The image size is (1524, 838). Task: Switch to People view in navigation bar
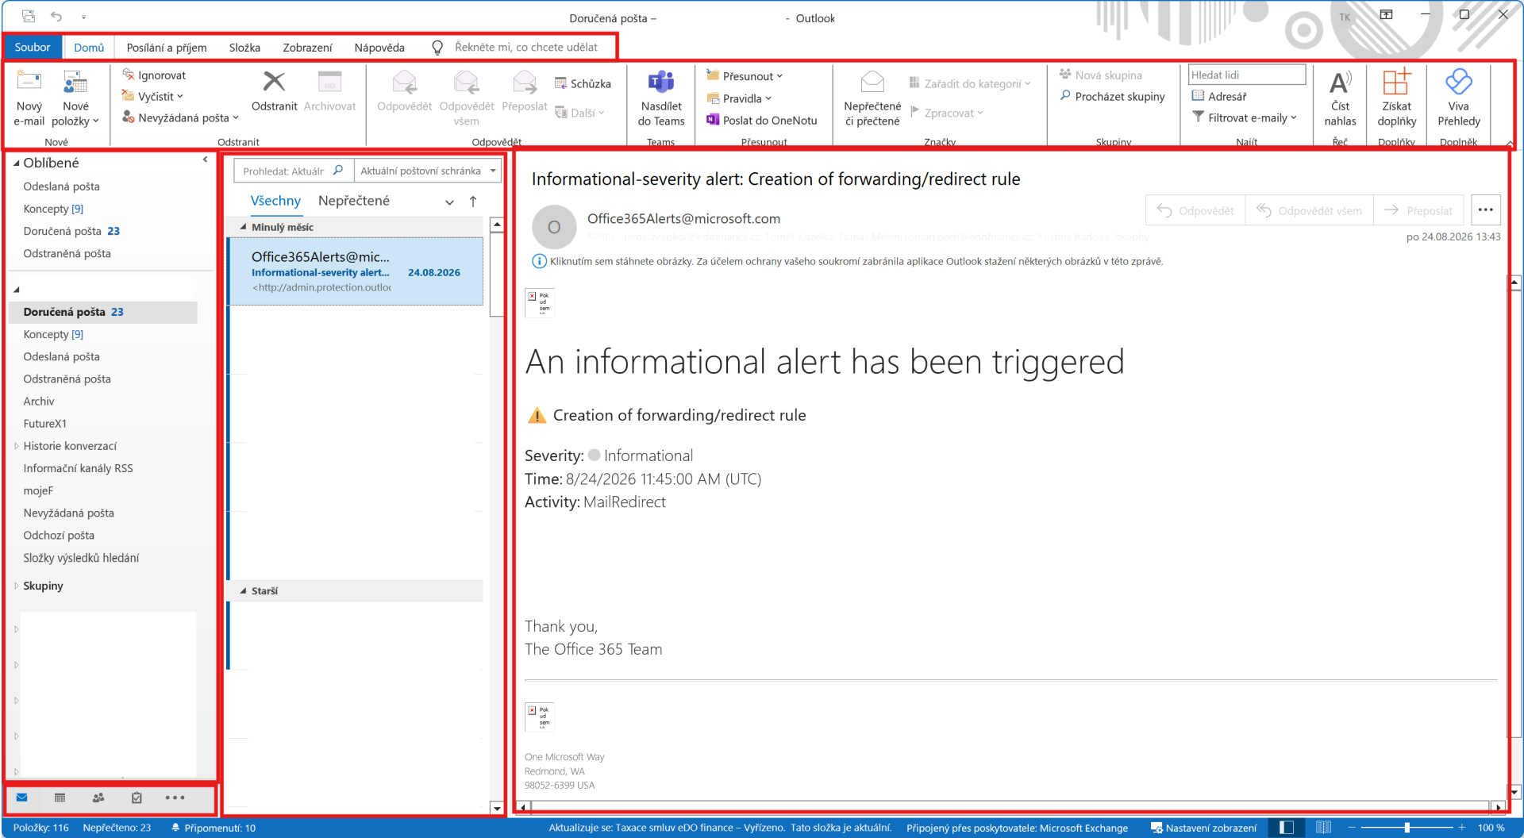click(98, 798)
